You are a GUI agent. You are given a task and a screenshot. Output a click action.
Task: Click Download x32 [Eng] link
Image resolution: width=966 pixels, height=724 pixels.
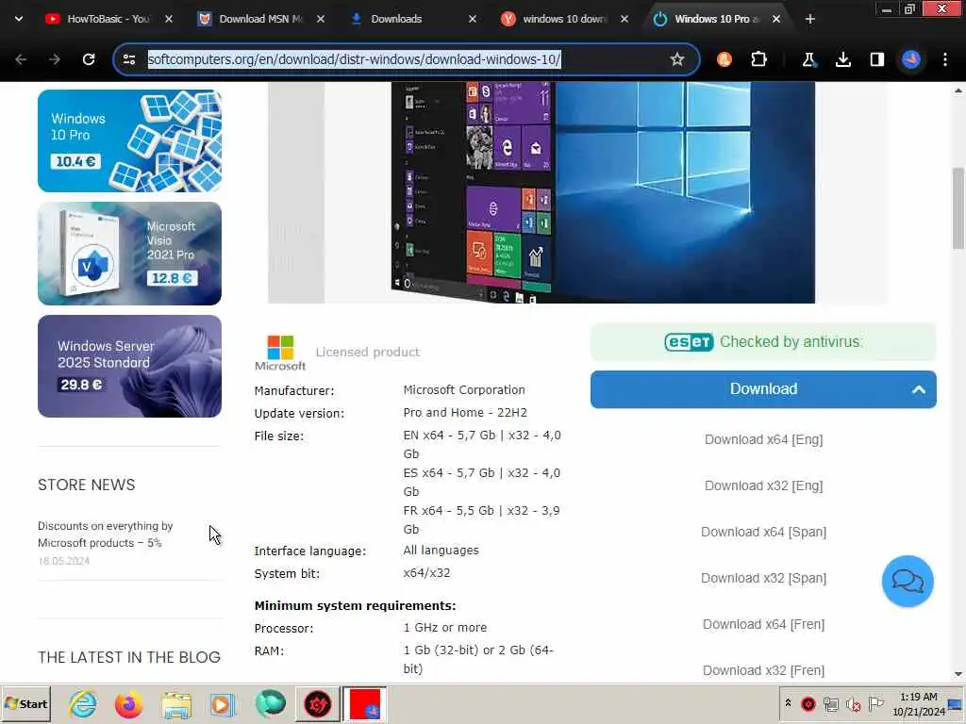pos(763,485)
